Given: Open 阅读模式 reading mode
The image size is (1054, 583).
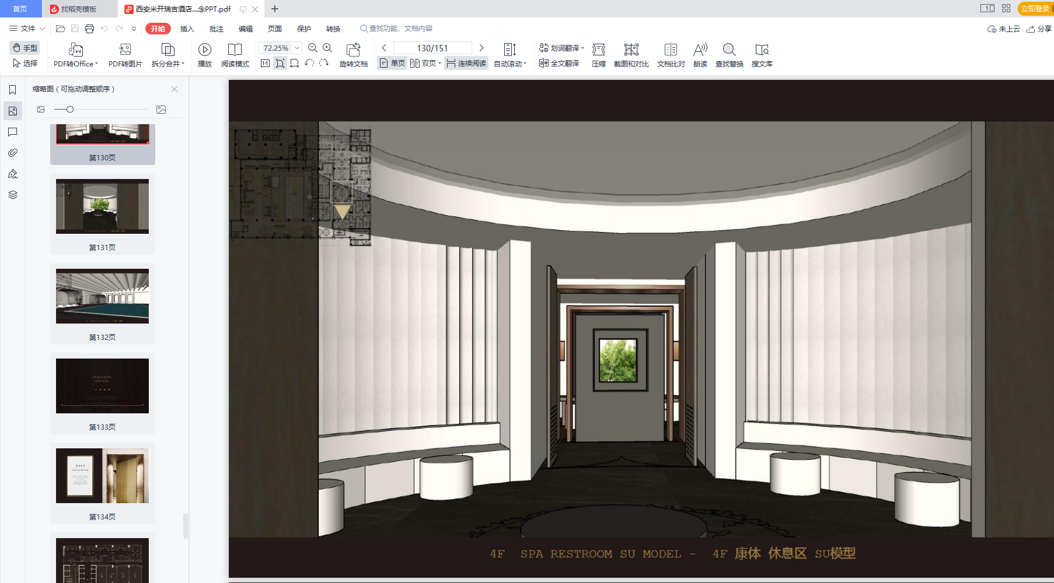Looking at the screenshot, I should 235,50.
